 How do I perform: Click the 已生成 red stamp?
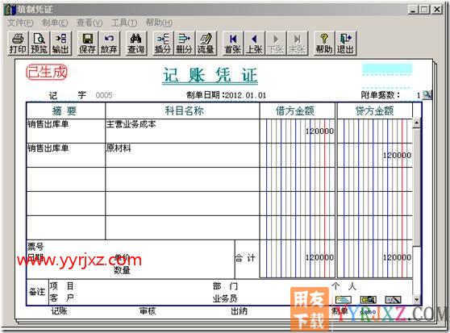47,72
